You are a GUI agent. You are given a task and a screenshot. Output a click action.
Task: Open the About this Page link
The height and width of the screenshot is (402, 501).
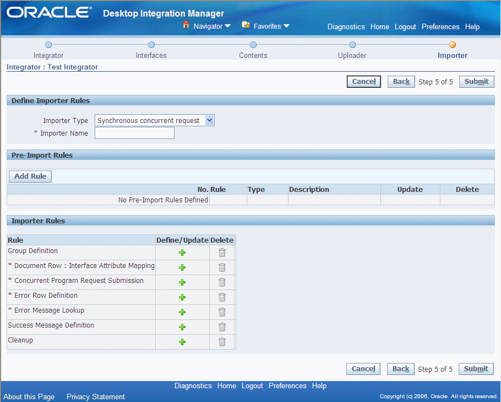click(x=29, y=396)
